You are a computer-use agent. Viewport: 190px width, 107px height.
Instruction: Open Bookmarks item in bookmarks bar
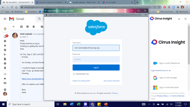[17, 12]
